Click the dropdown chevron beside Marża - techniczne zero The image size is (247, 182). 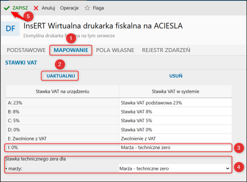coord(227,169)
